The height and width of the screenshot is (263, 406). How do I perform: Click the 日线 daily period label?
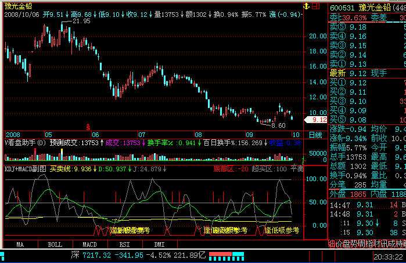point(315,135)
